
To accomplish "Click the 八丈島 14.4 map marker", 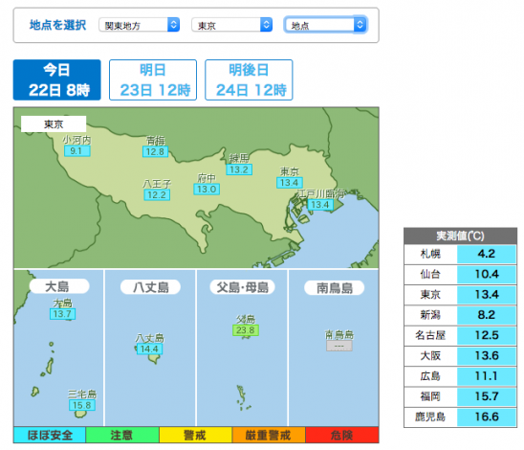I will pos(149,349).
